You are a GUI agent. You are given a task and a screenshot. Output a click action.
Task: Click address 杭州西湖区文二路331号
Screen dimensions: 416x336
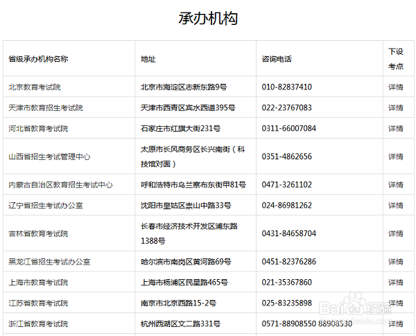tap(180, 324)
